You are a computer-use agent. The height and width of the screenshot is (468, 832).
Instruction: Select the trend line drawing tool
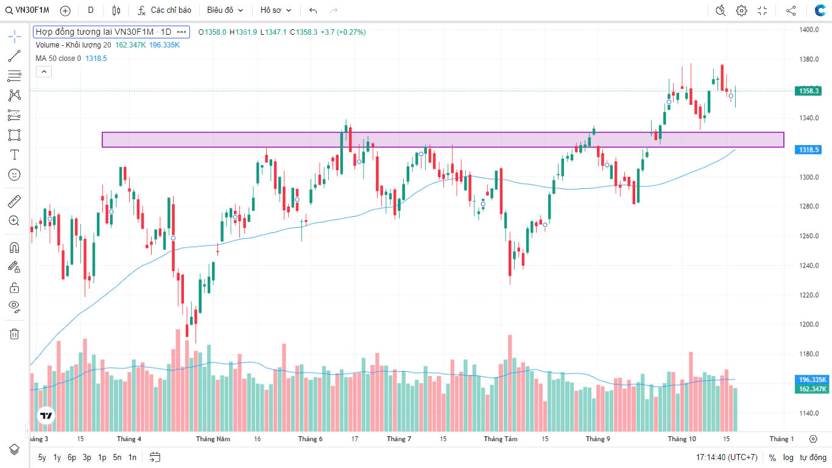[x=15, y=56]
